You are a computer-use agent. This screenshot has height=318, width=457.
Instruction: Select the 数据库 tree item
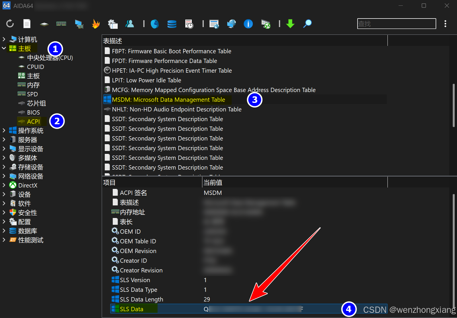pyautogui.click(x=28, y=231)
